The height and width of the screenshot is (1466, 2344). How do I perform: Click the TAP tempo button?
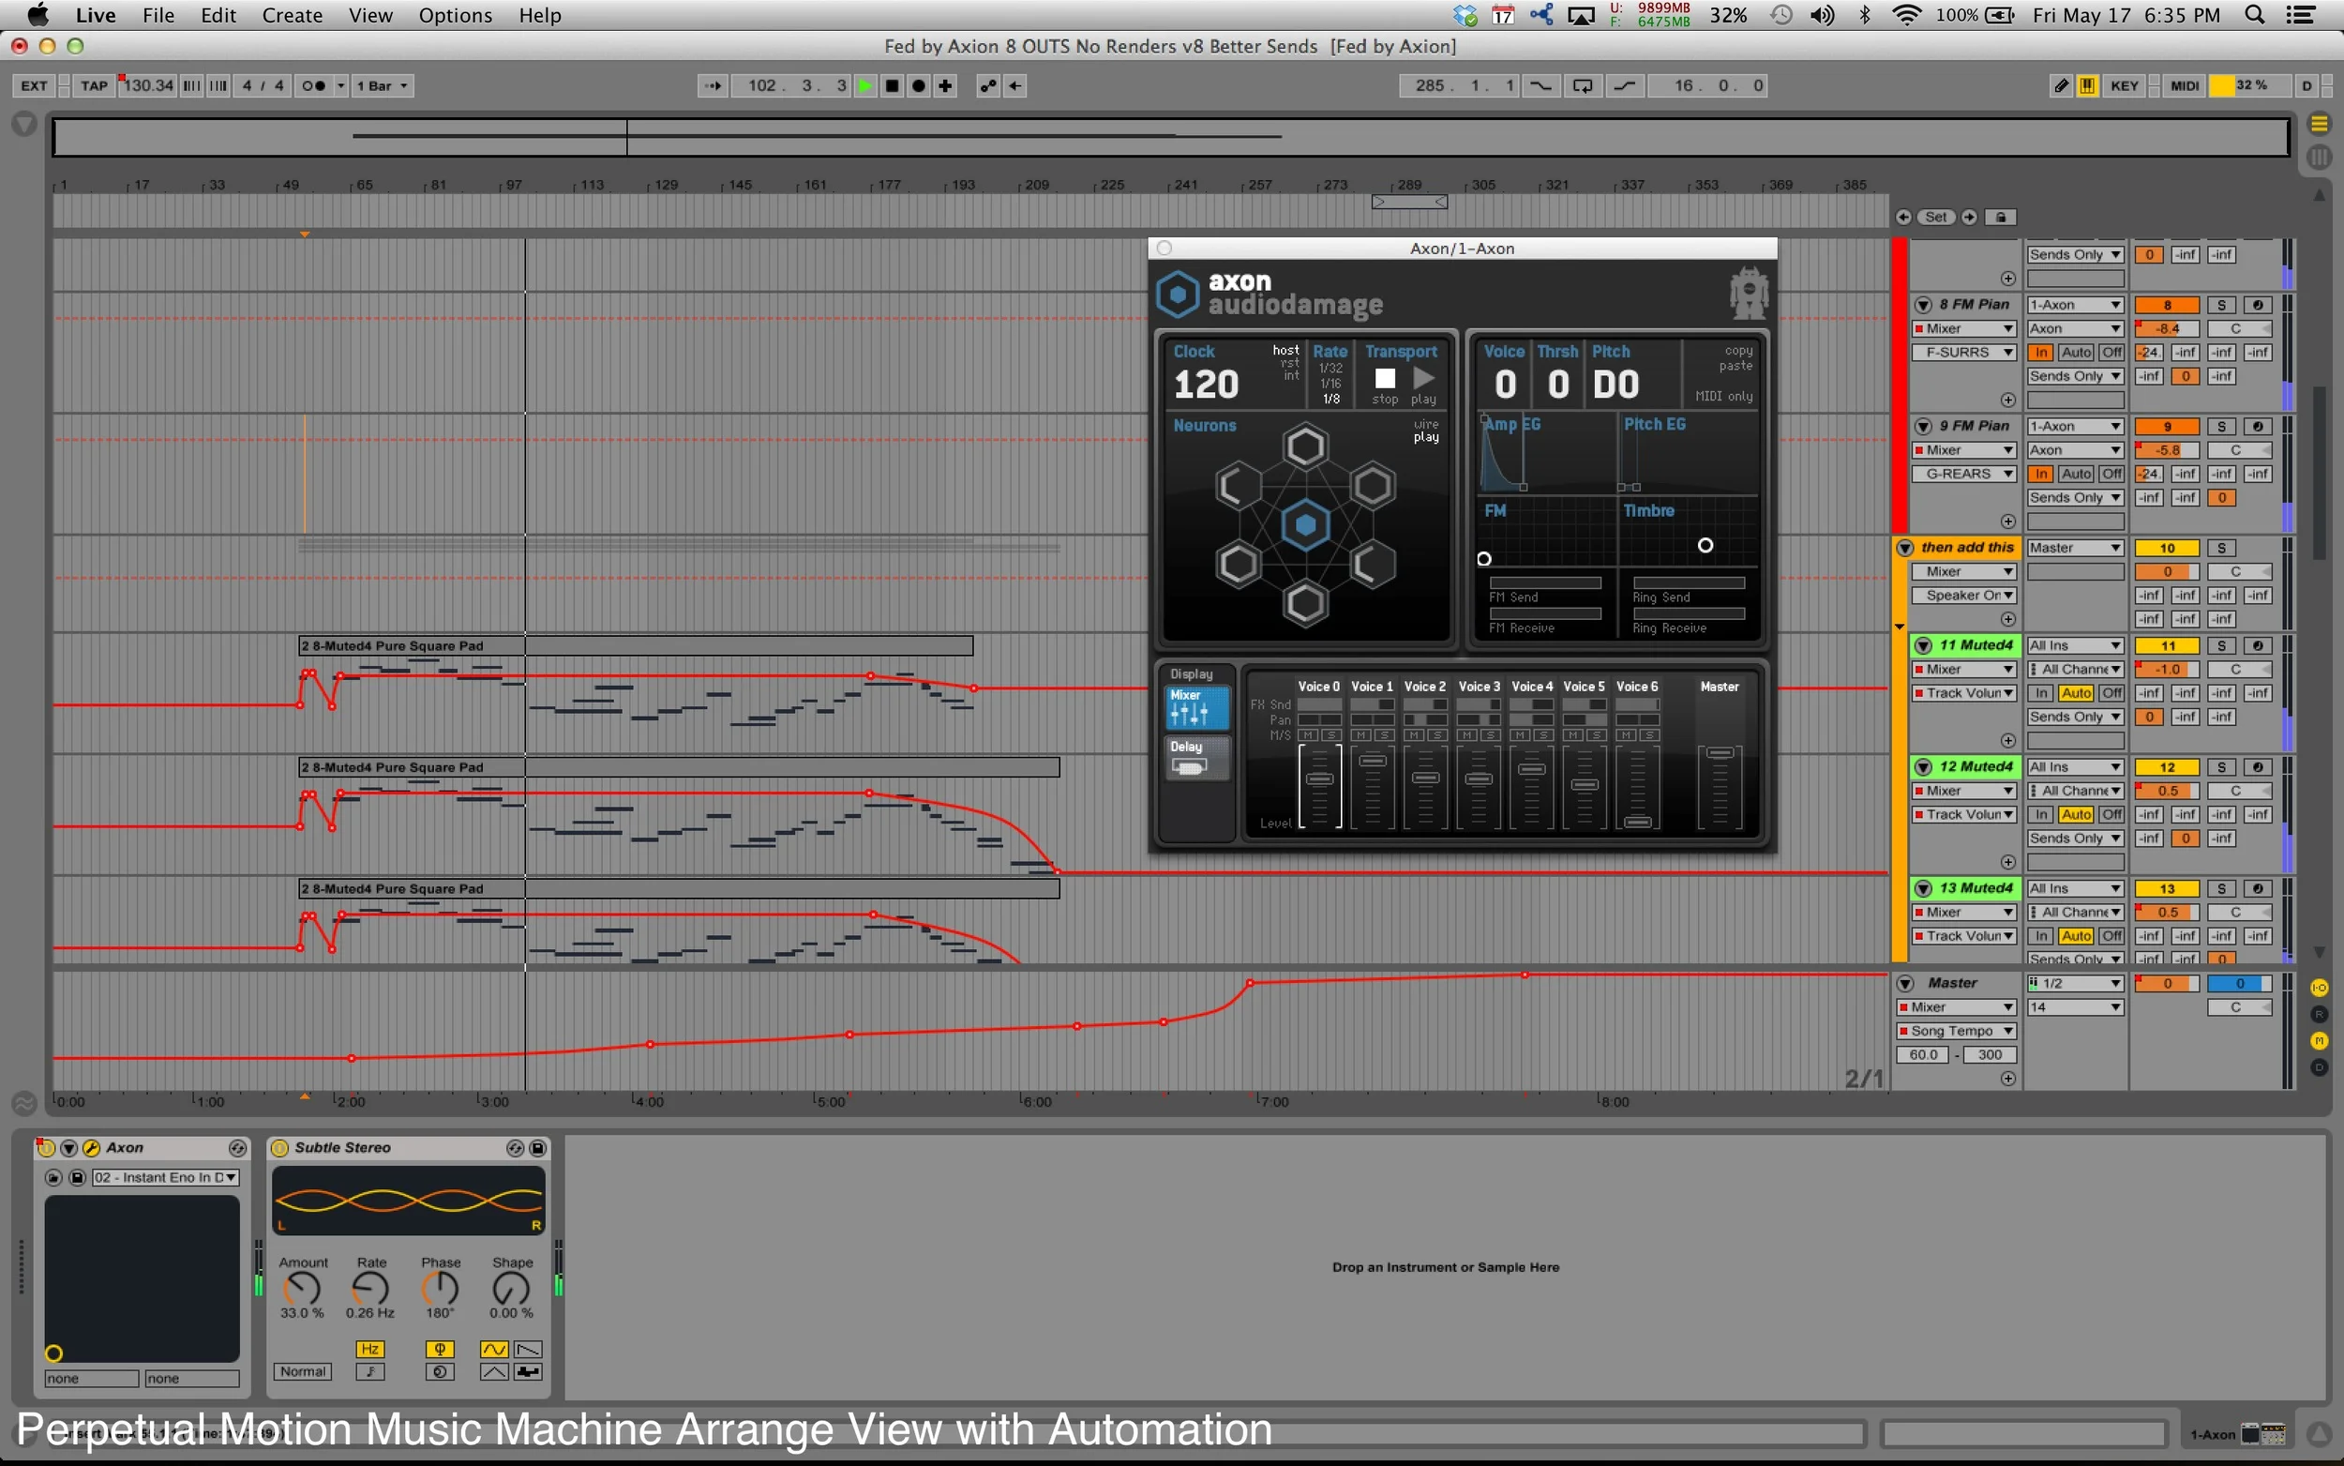tap(94, 85)
